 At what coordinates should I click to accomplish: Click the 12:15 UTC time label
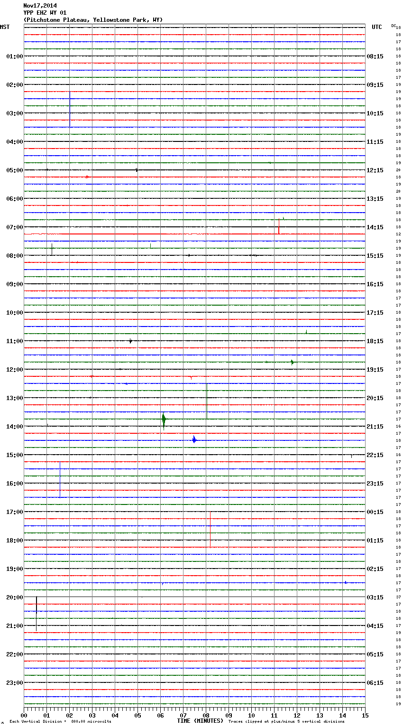(x=375, y=170)
